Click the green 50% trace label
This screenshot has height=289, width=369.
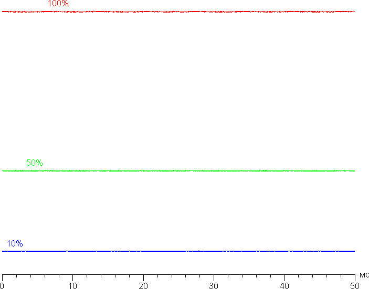tap(35, 163)
